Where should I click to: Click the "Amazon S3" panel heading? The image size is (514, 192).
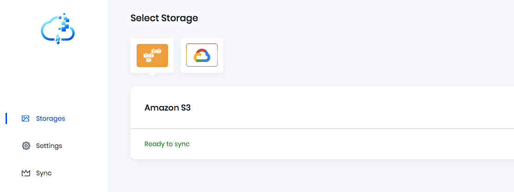tap(168, 108)
